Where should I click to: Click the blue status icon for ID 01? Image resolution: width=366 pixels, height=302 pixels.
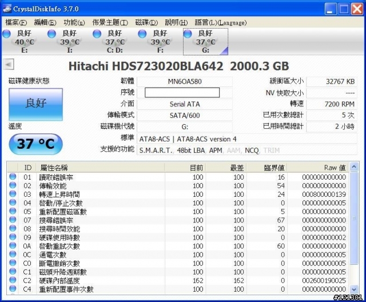click(13, 177)
